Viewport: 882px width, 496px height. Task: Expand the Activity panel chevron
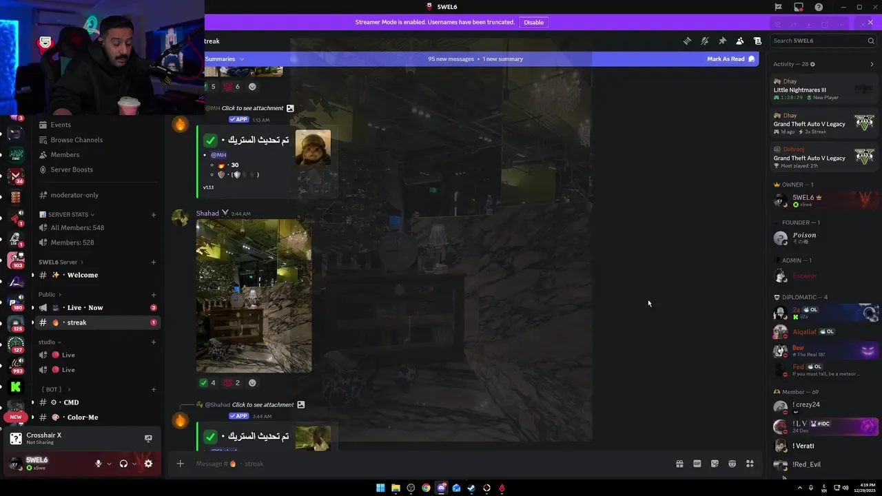[872, 64]
